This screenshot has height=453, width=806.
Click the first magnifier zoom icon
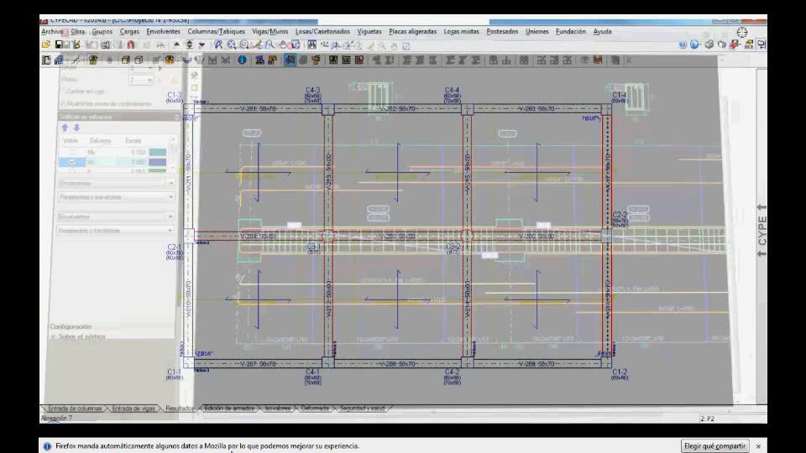pos(218,45)
